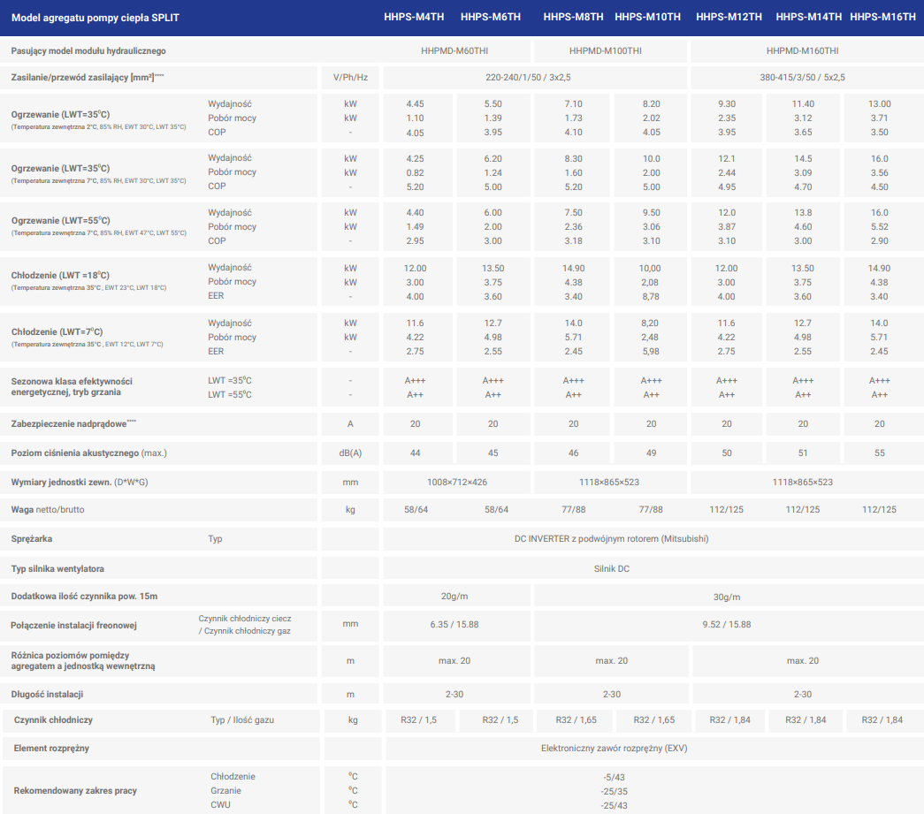
Task: Click the 'Długość instalacji' row label
Action: [47, 694]
